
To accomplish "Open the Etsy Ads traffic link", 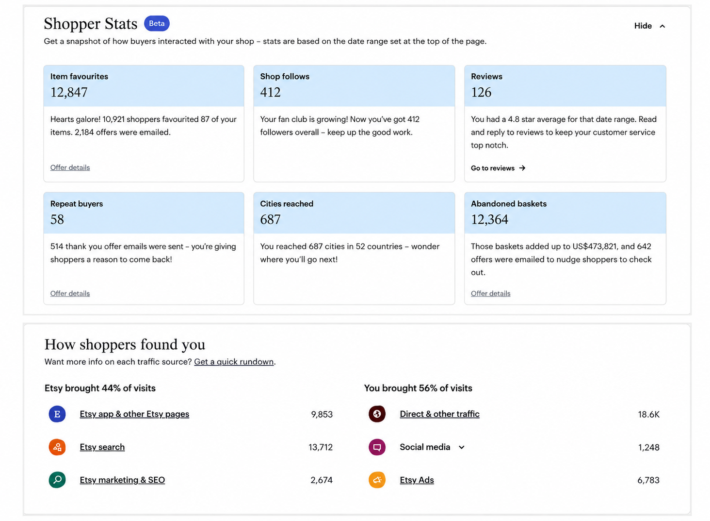I will click(417, 480).
